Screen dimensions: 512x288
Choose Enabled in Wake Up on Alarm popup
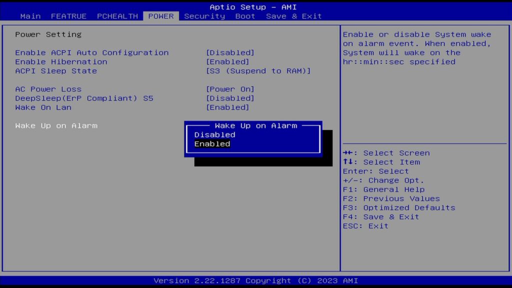click(x=212, y=144)
